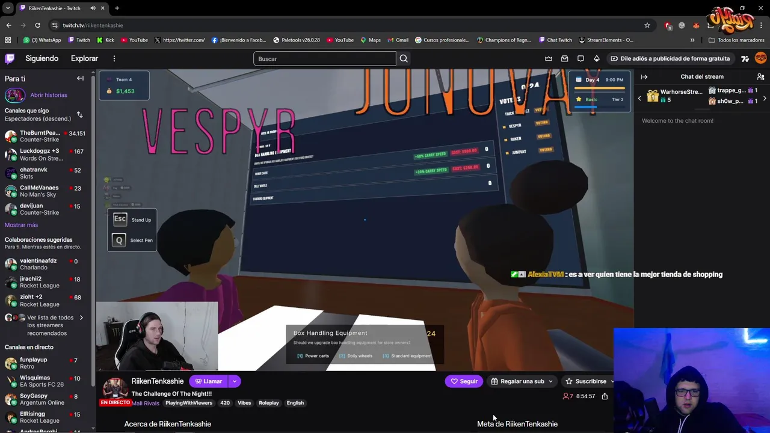Open the Prime loot crown icon
Screen dimensions: 770x433
[549, 58]
